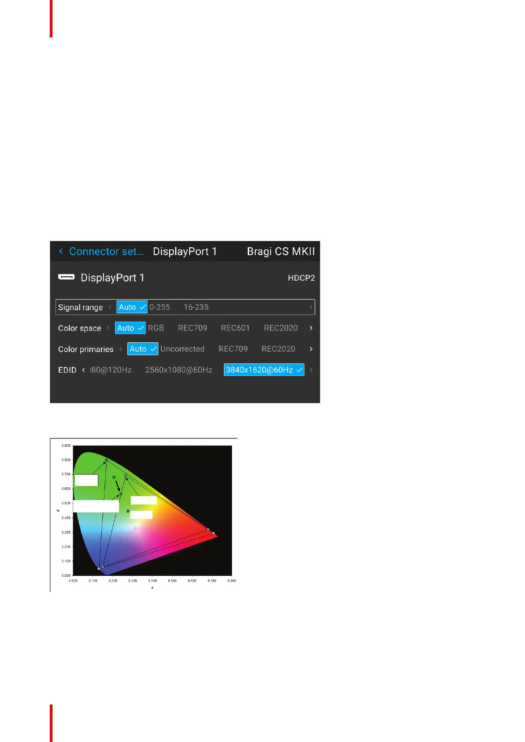The height and width of the screenshot is (742, 525).
Task: Set Color primaries to Uncorrected
Action: (182, 349)
